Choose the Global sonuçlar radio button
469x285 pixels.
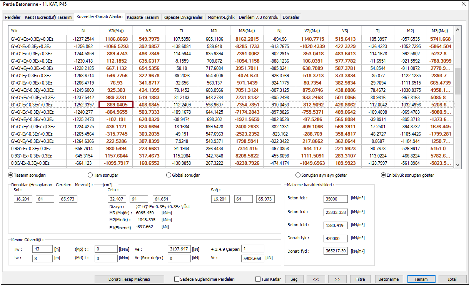point(169,175)
